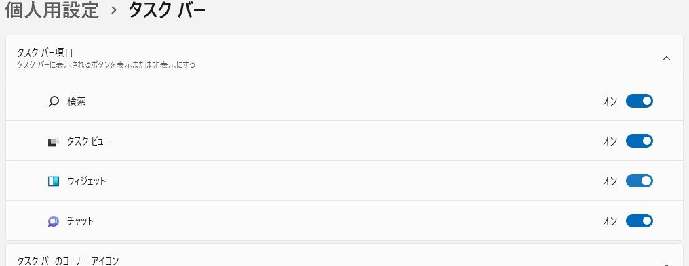The width and height of the screenshot is (689, 266).
Task: Select the 検索 row label
Action: [x=77, y=102]
